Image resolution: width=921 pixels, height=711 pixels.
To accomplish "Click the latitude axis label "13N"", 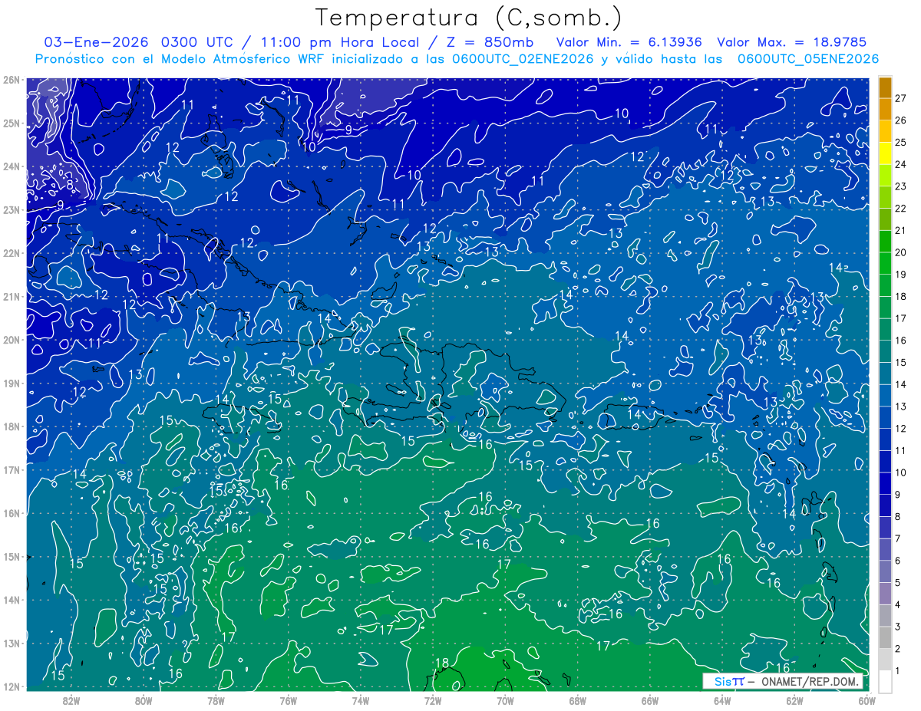I will click(12, 643).
